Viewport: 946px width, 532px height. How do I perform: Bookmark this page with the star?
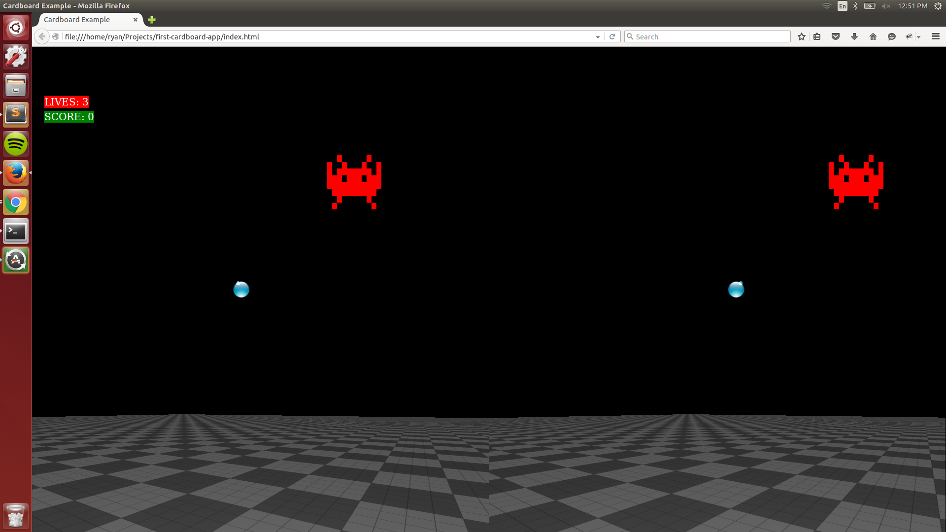coord(802,36)
